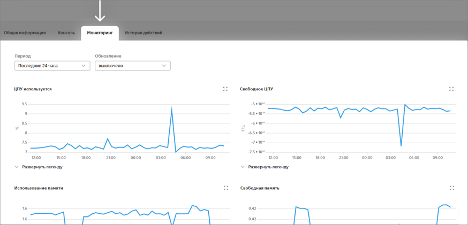Open fullscreen view for Использование памяти chart

click(225, 188)
